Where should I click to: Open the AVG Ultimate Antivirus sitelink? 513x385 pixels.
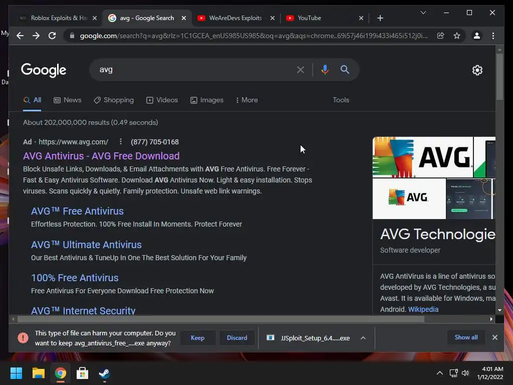(86, 245)
